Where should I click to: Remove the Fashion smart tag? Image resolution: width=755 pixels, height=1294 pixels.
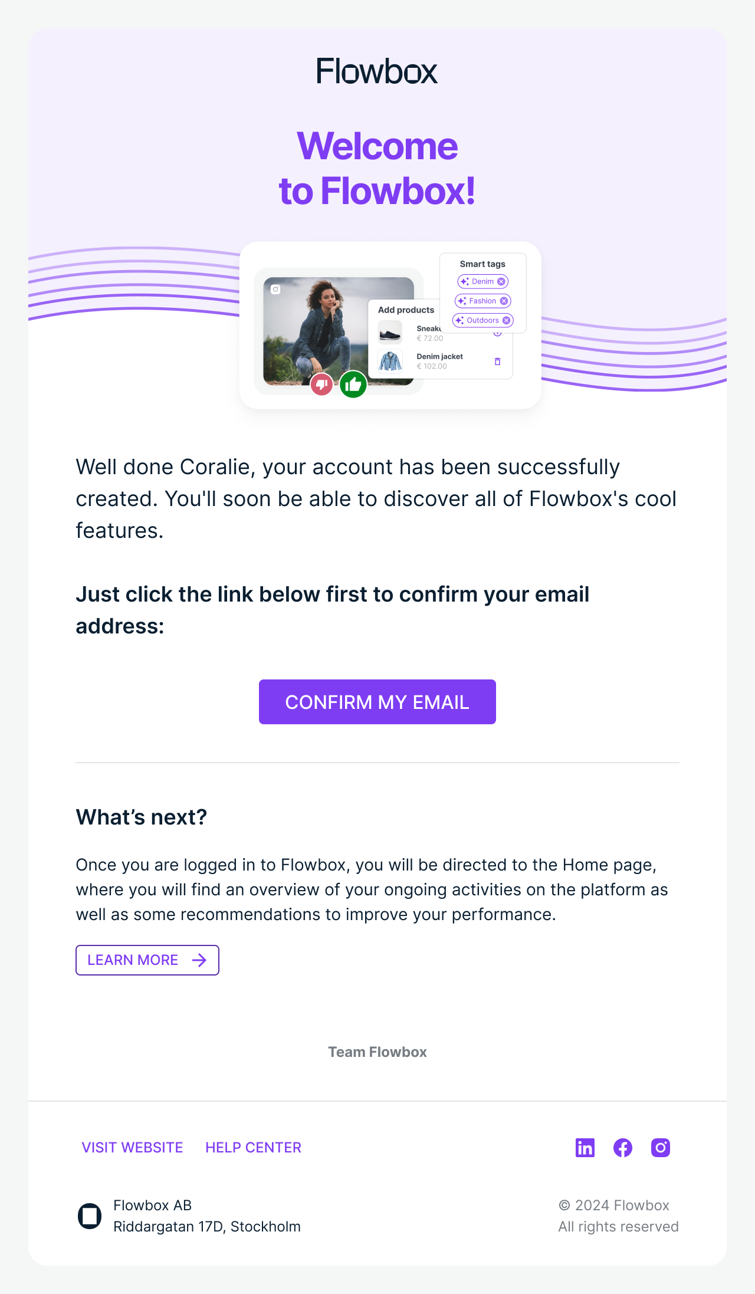(504, 301)
